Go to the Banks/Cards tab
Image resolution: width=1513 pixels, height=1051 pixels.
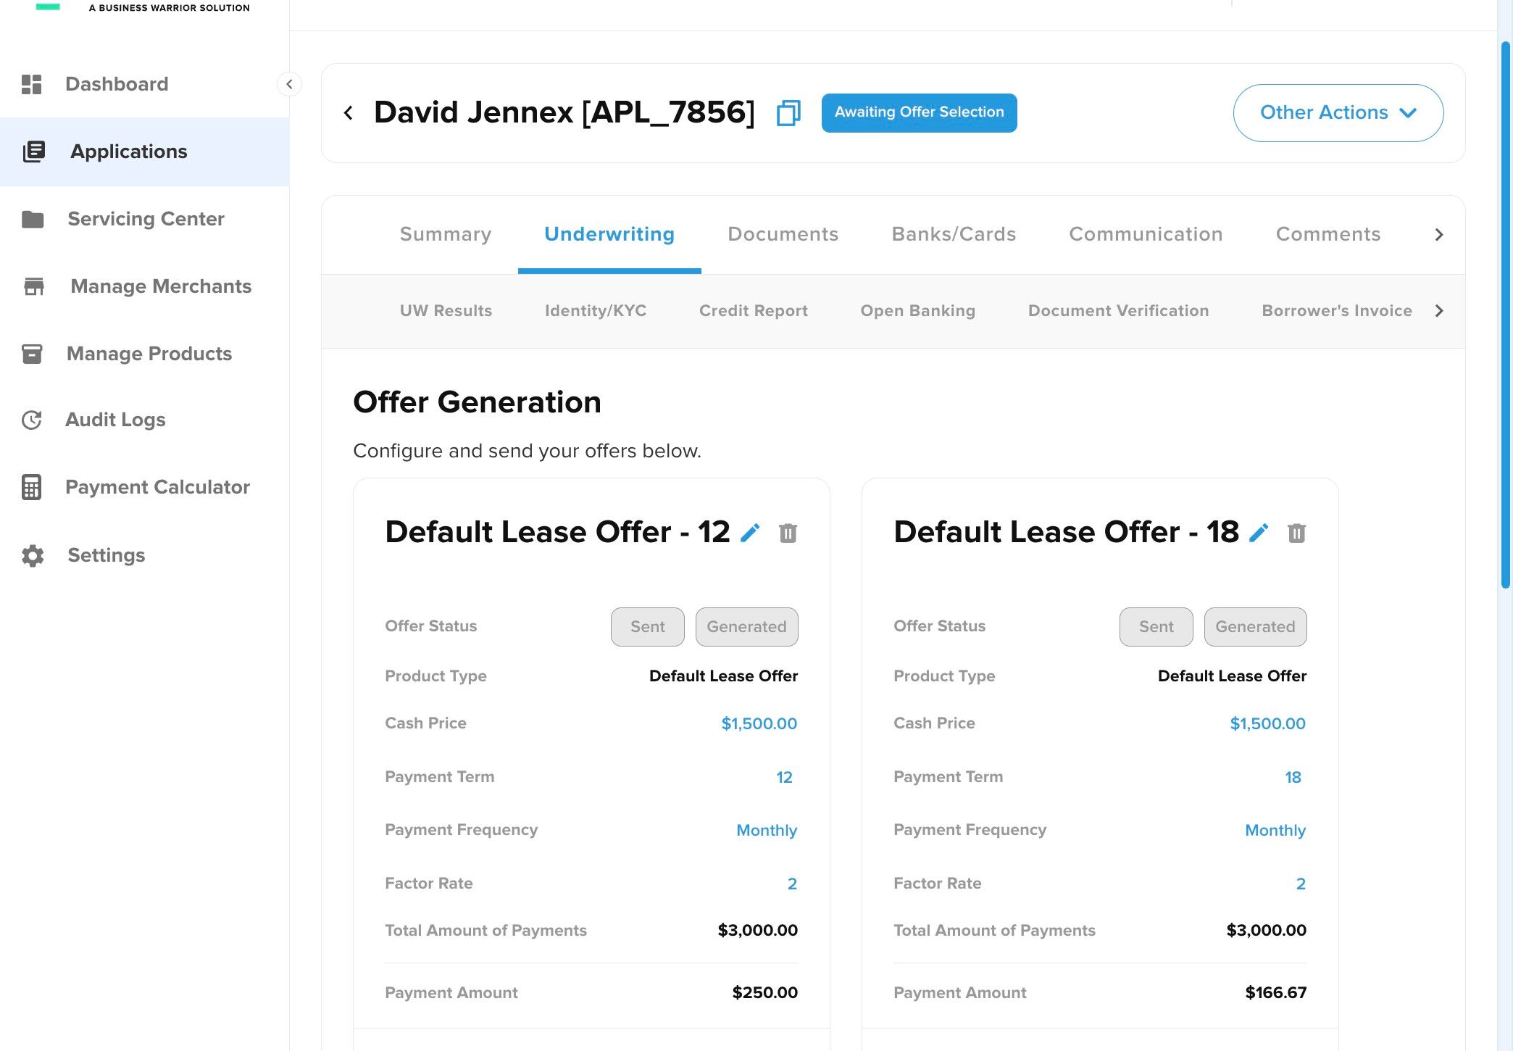[954, 234]
